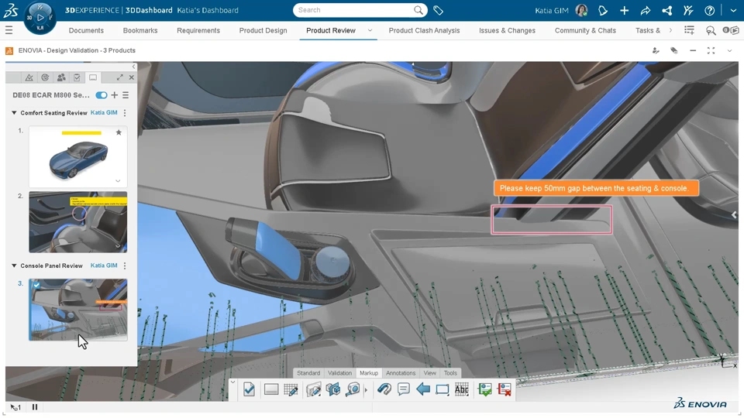Open the Annotations toolbar tab
Viewport: 744px width, 418px height.
(401, 373)
